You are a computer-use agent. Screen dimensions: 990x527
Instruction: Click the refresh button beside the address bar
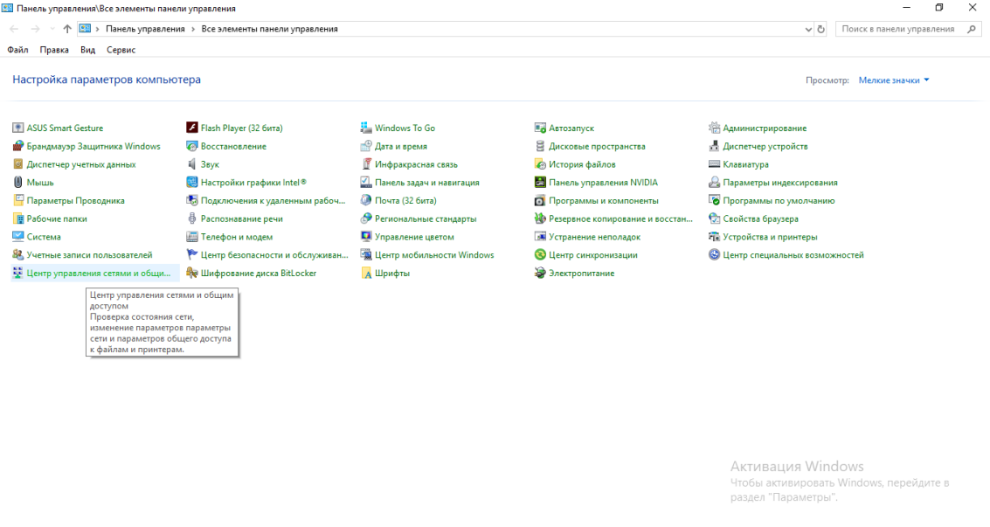(821, 29)
